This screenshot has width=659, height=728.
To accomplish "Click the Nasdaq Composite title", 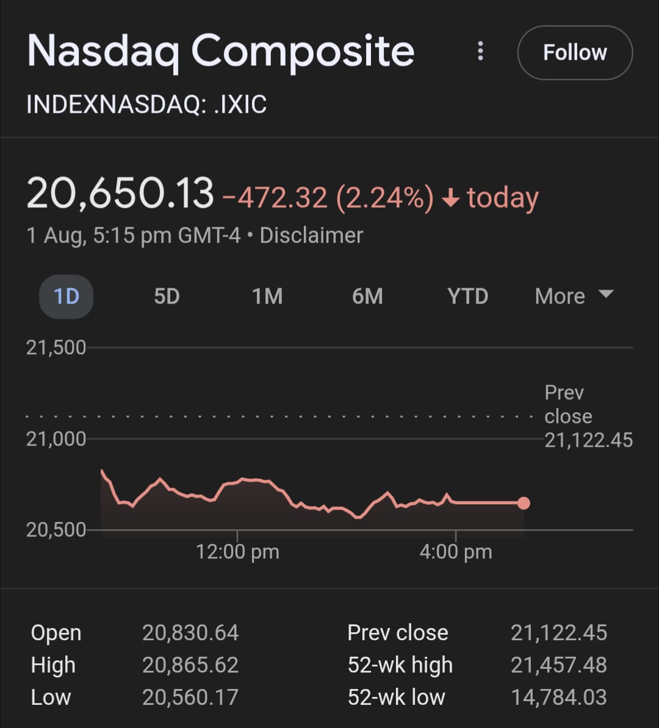I will coord(220,51).
